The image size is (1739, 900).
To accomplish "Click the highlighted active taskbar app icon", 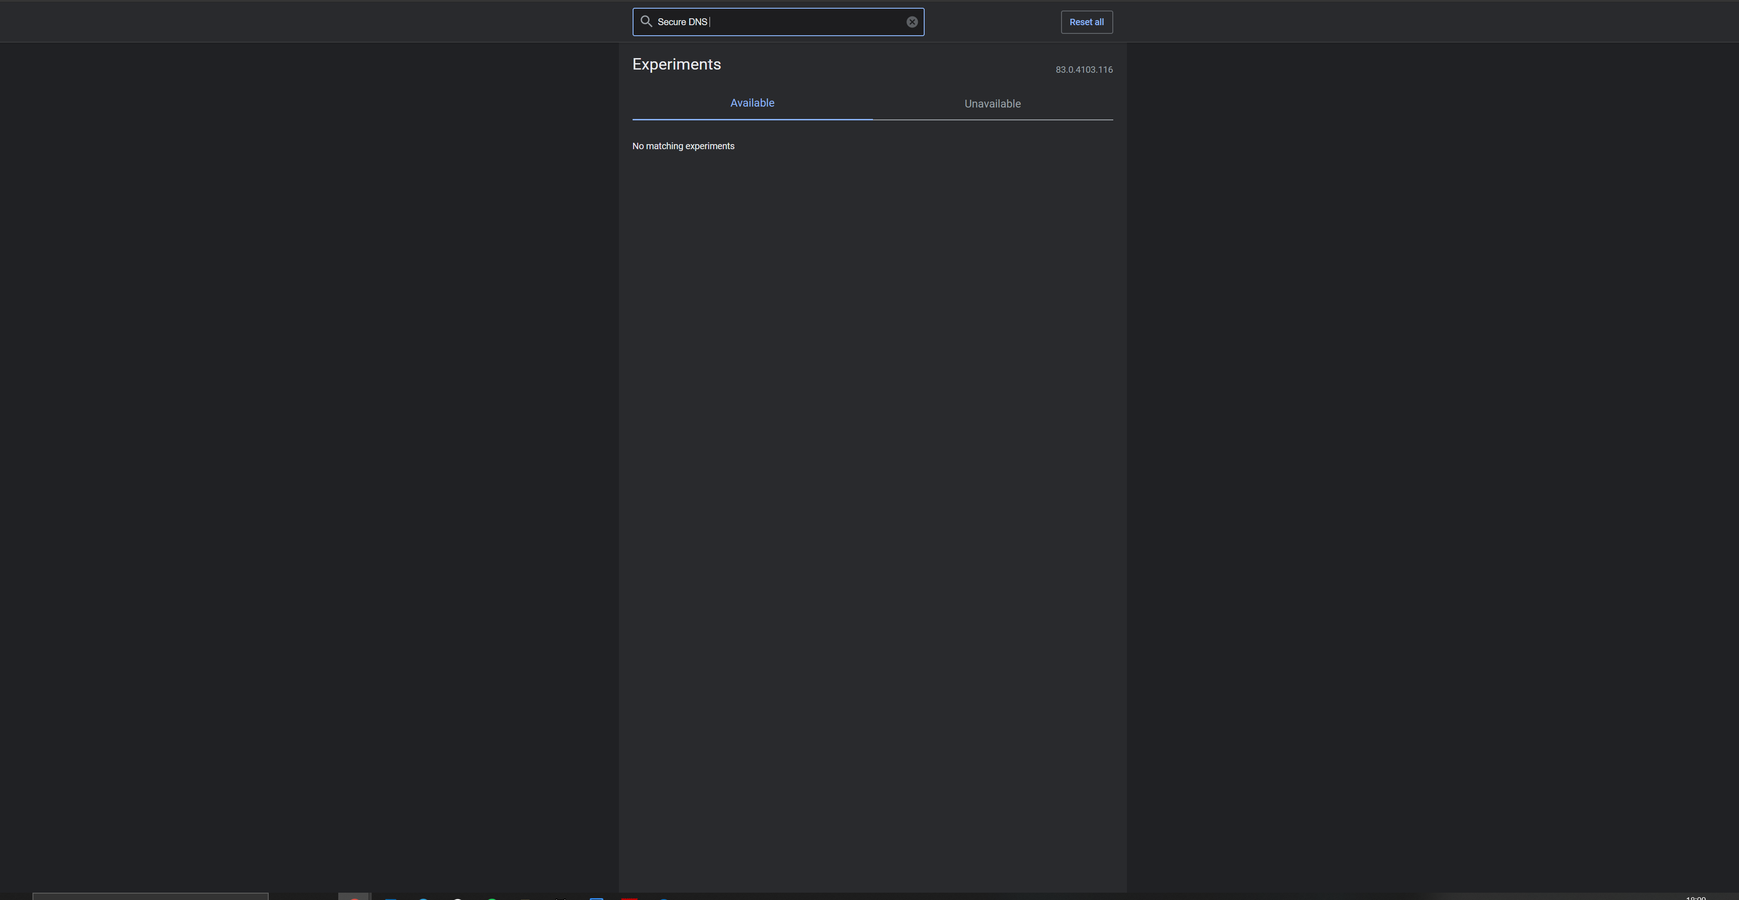I will (x=354, y=897).
